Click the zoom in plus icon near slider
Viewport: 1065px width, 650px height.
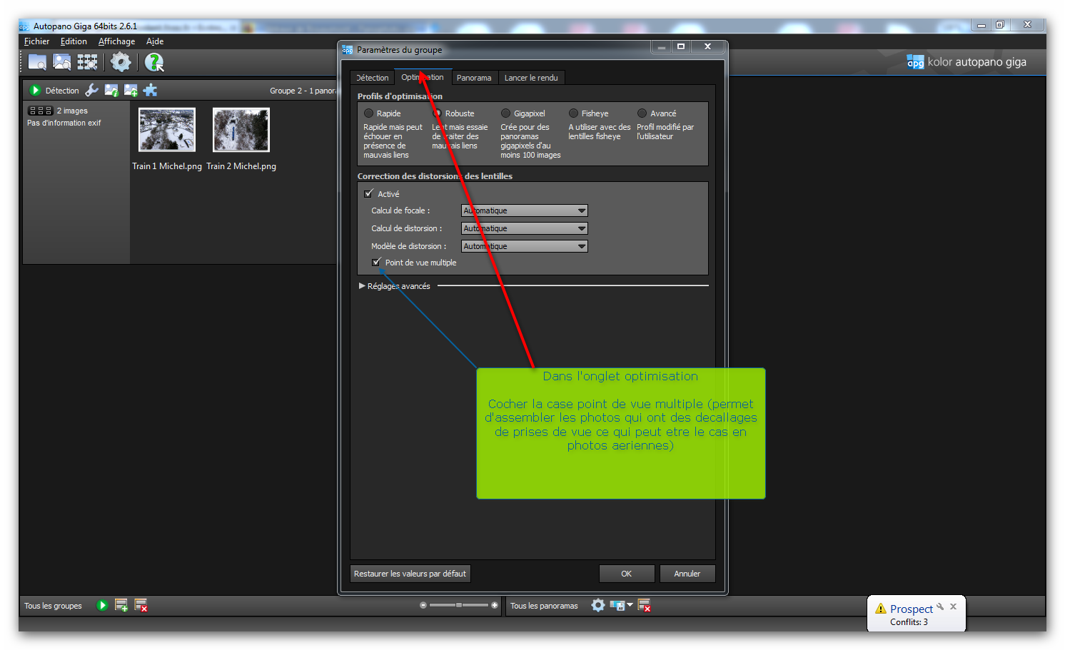pyautogui.click(x=495, y=605)
